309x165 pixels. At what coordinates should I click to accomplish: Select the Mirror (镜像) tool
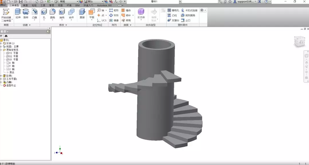114,20
